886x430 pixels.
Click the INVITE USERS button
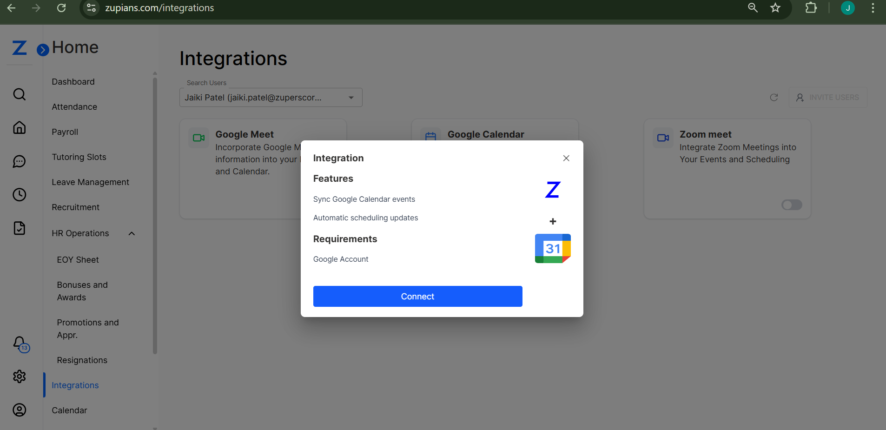click(x=827, y=97)
